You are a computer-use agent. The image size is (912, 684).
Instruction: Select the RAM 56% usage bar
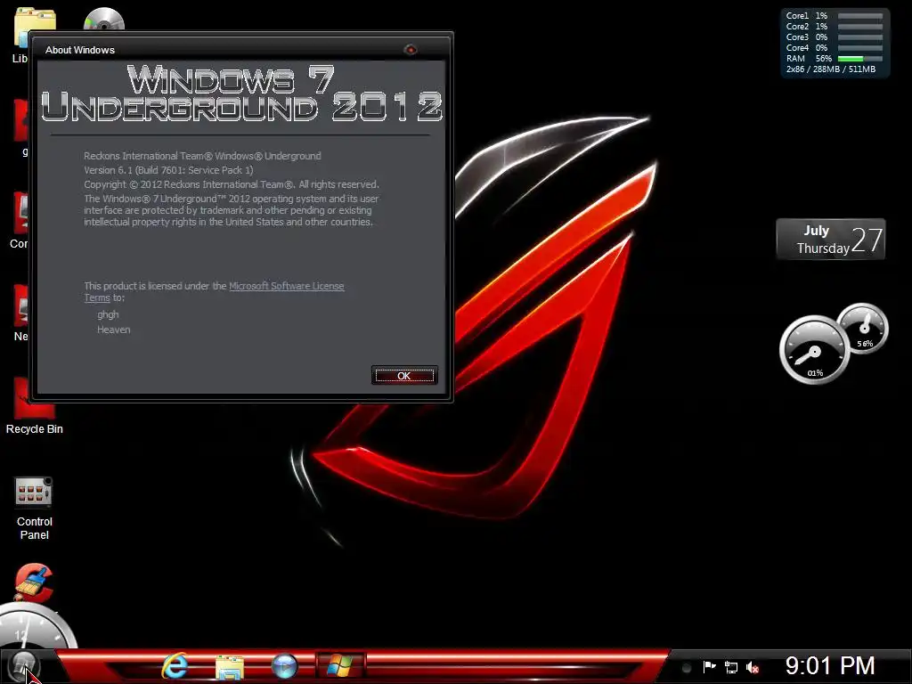click(x=859, y=59)
